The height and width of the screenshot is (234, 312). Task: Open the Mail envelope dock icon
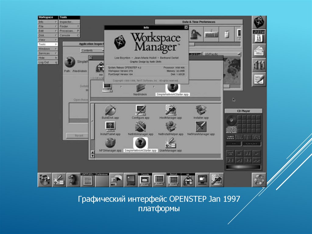(x=259, y=51)
